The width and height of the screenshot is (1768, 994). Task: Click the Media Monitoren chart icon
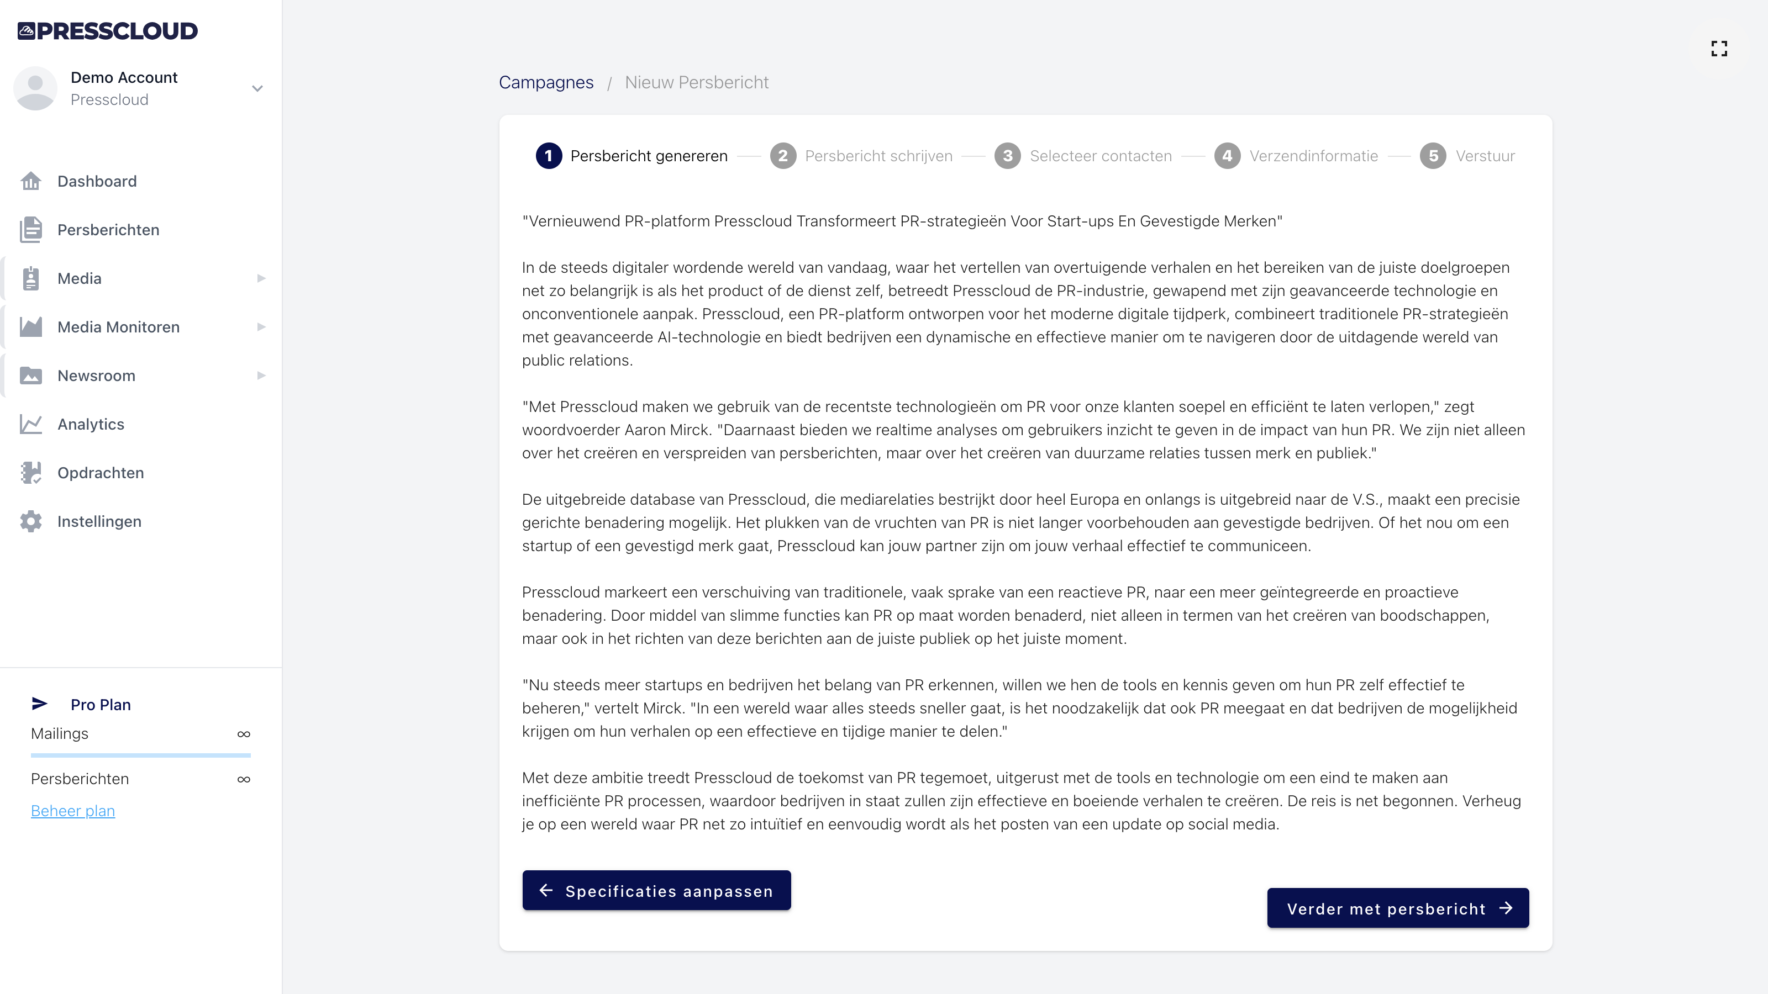coord(30,327)
